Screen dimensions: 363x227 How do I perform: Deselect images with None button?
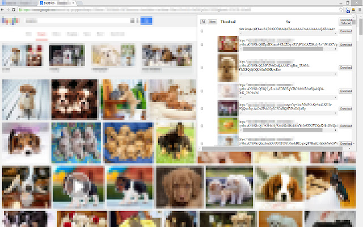[x=213, y=21]
